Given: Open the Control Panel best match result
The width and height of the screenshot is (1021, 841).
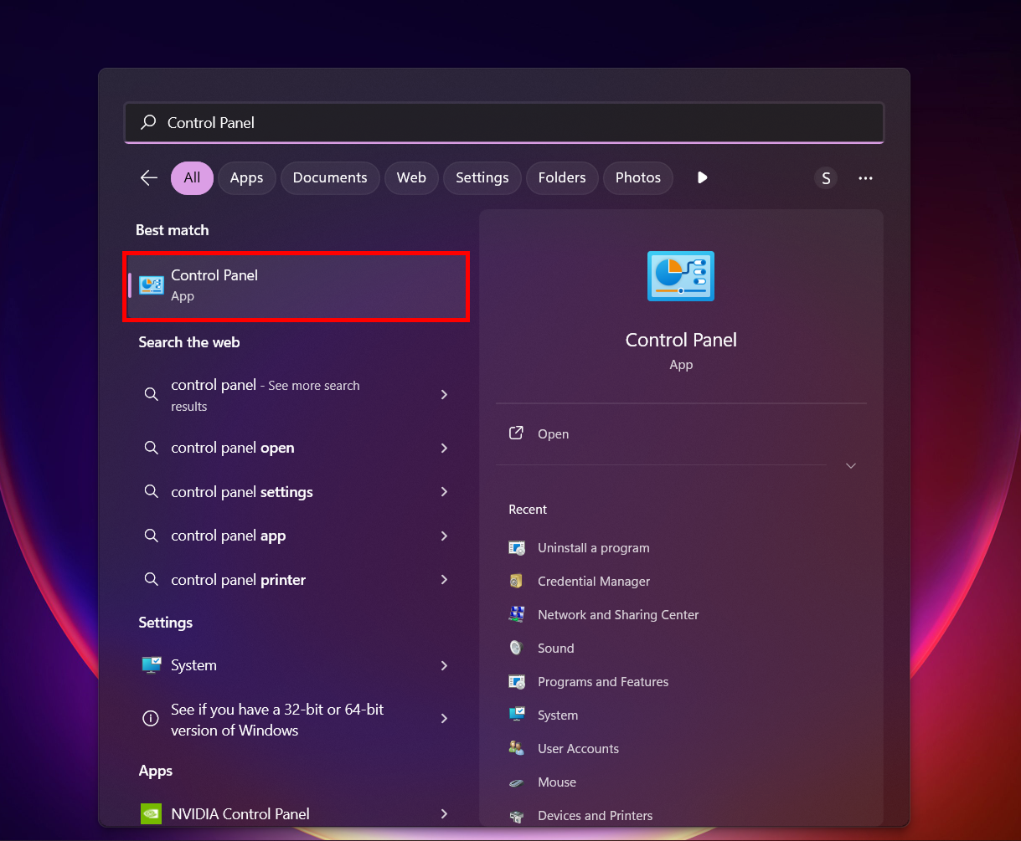Looking at the screenshot, I should click(x=296, y=285).
